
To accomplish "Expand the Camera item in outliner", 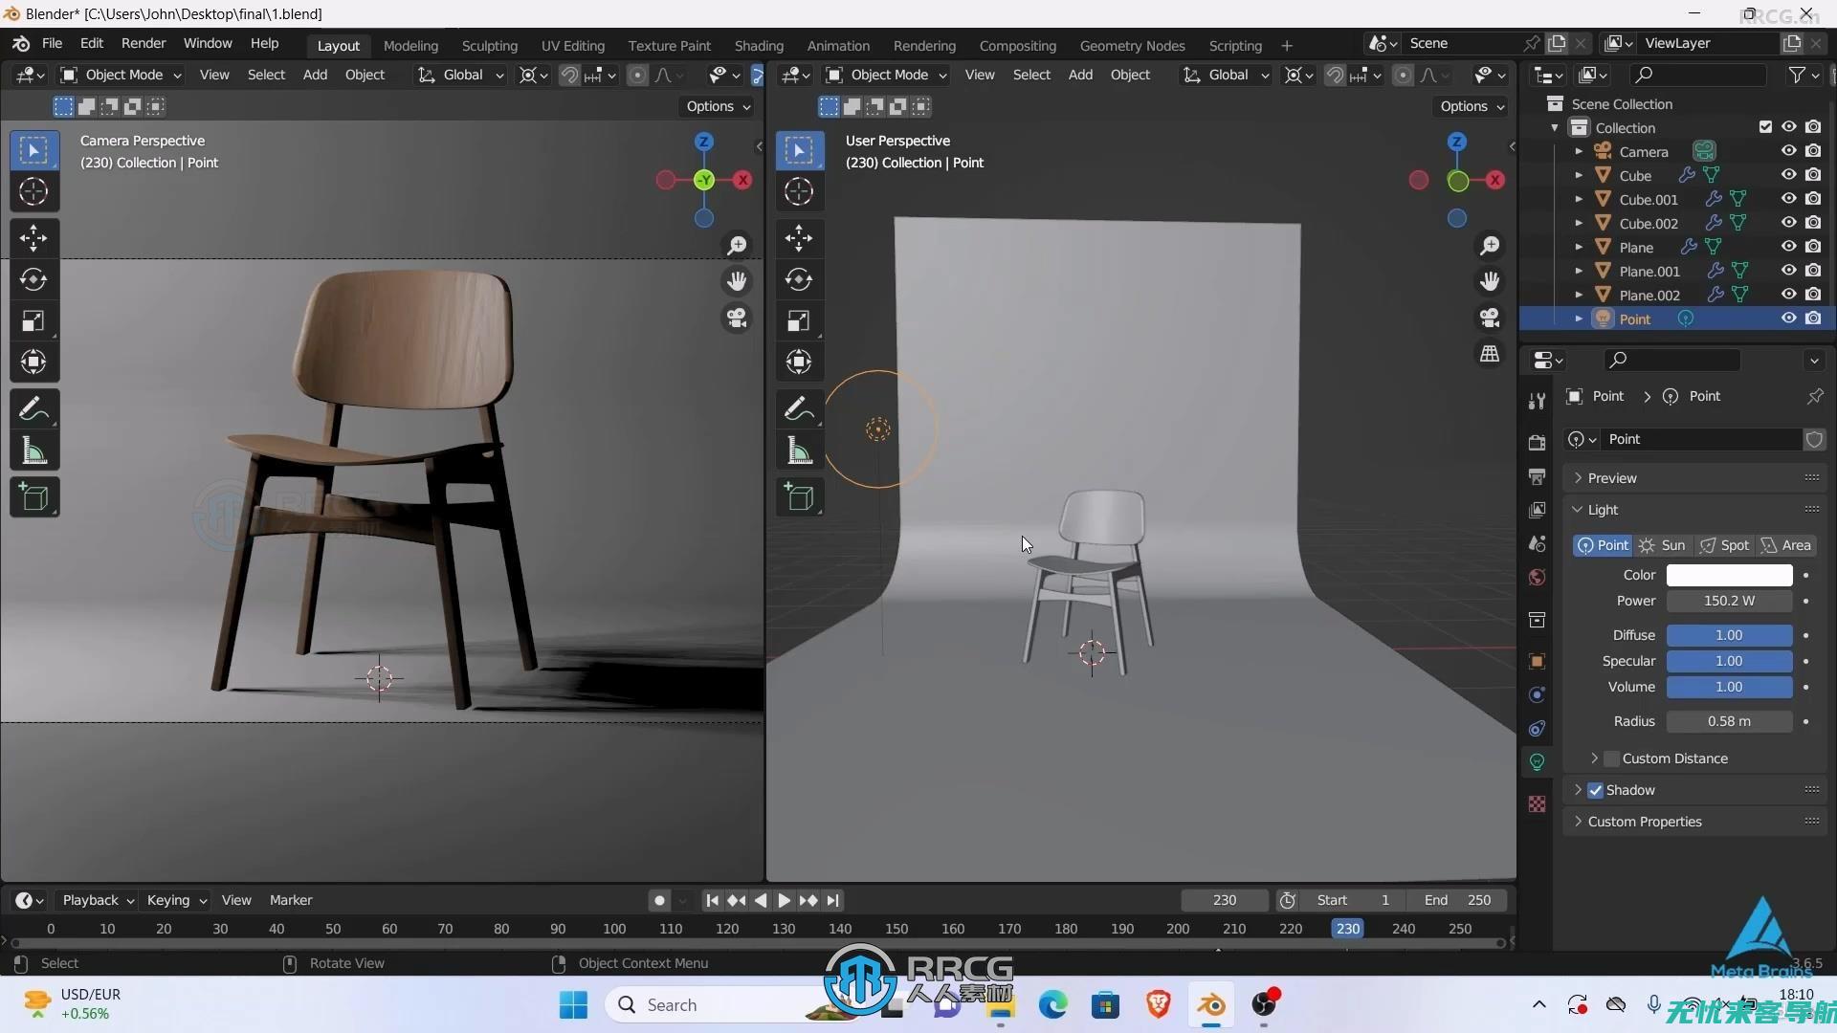I will click(x=1579, y=151).
